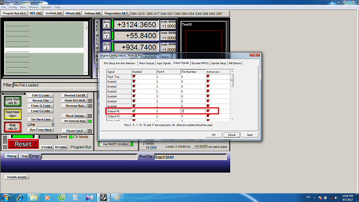Switch to Spindle Setup tab
359x202 pixels.
click(x=218, y=63)
